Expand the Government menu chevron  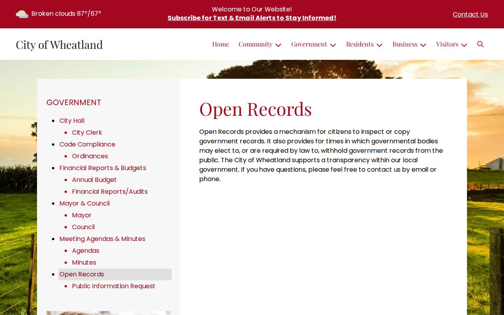click(333, 45)
